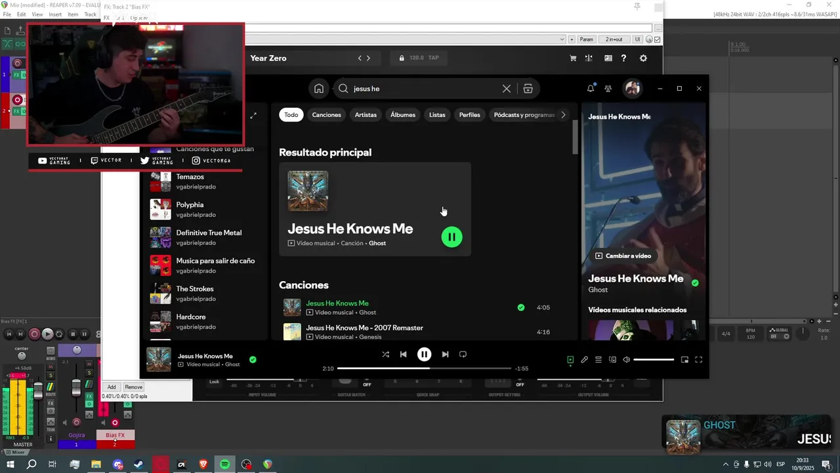Open friend activity icon in Spotify

(608, 89)
